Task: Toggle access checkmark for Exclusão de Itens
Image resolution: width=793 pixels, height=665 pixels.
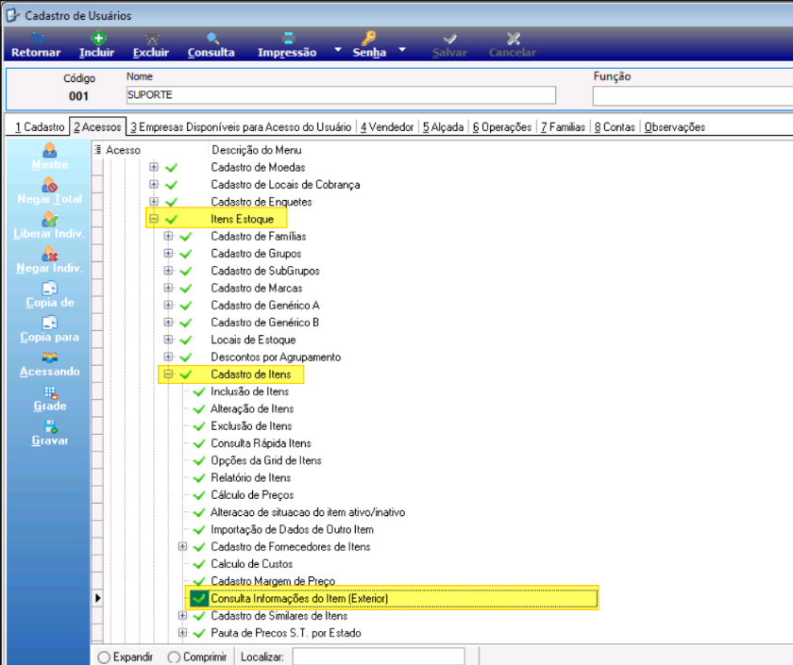Action: [x=199, y=426]
